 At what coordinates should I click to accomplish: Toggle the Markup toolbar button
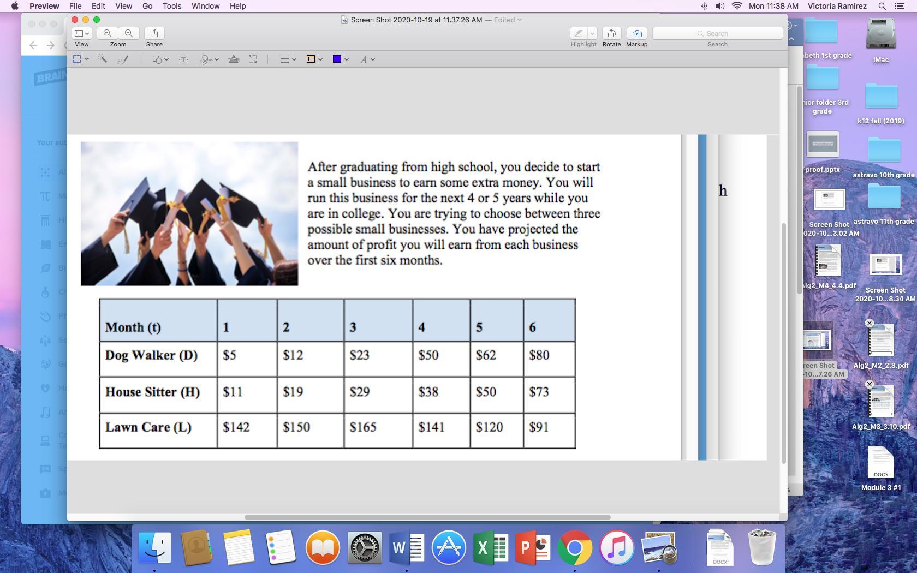pyautogui.click(x=637, y=33)
